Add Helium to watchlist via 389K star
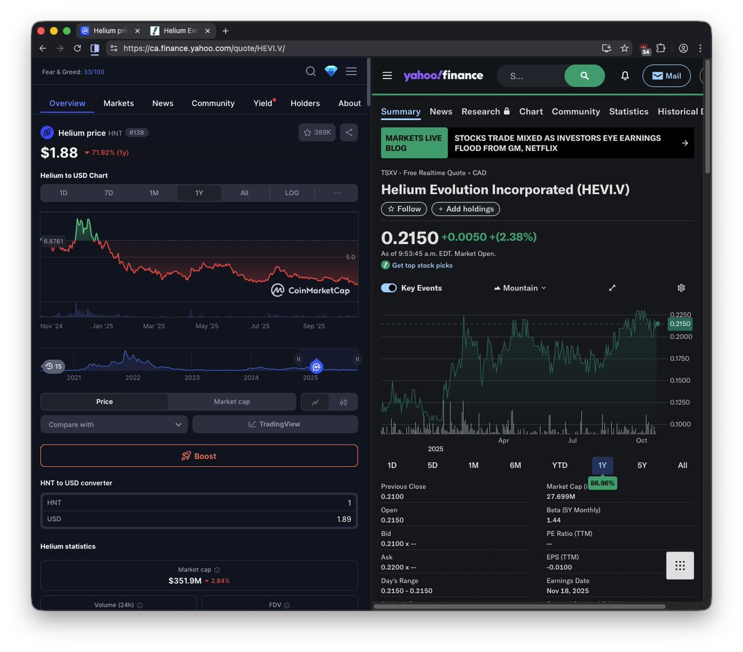 [317, 132]
